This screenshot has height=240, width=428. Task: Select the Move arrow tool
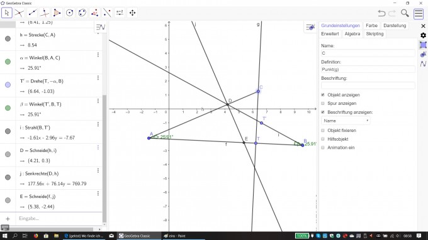point(7,13)
